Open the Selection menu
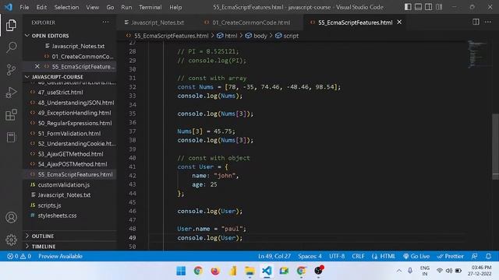 66,7
